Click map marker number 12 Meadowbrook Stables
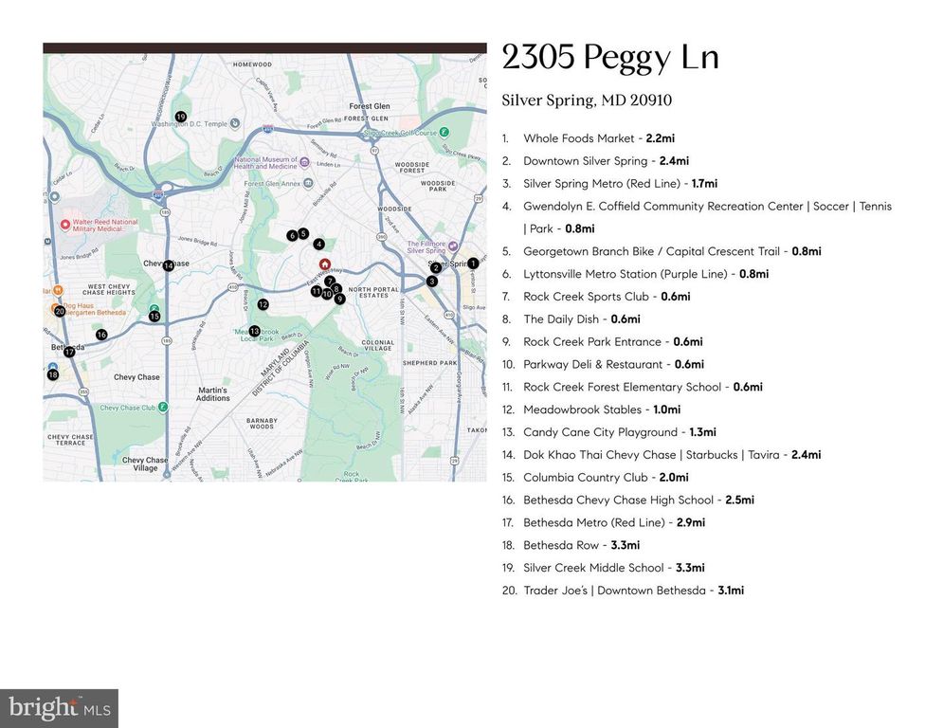Viewport: 943px width, 728px height. [263, 304]
